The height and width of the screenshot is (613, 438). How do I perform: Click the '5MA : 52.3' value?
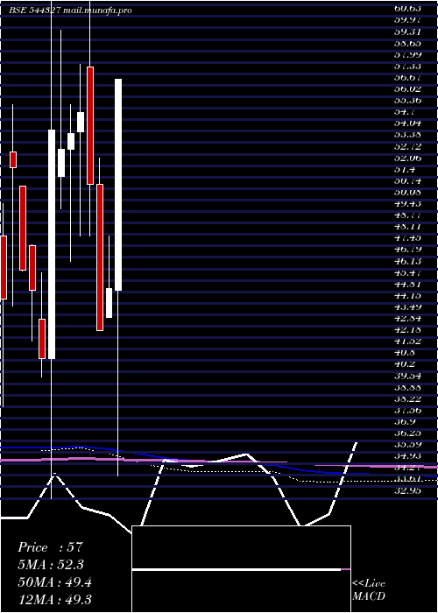pyautogui.click(x=51, y=565)
